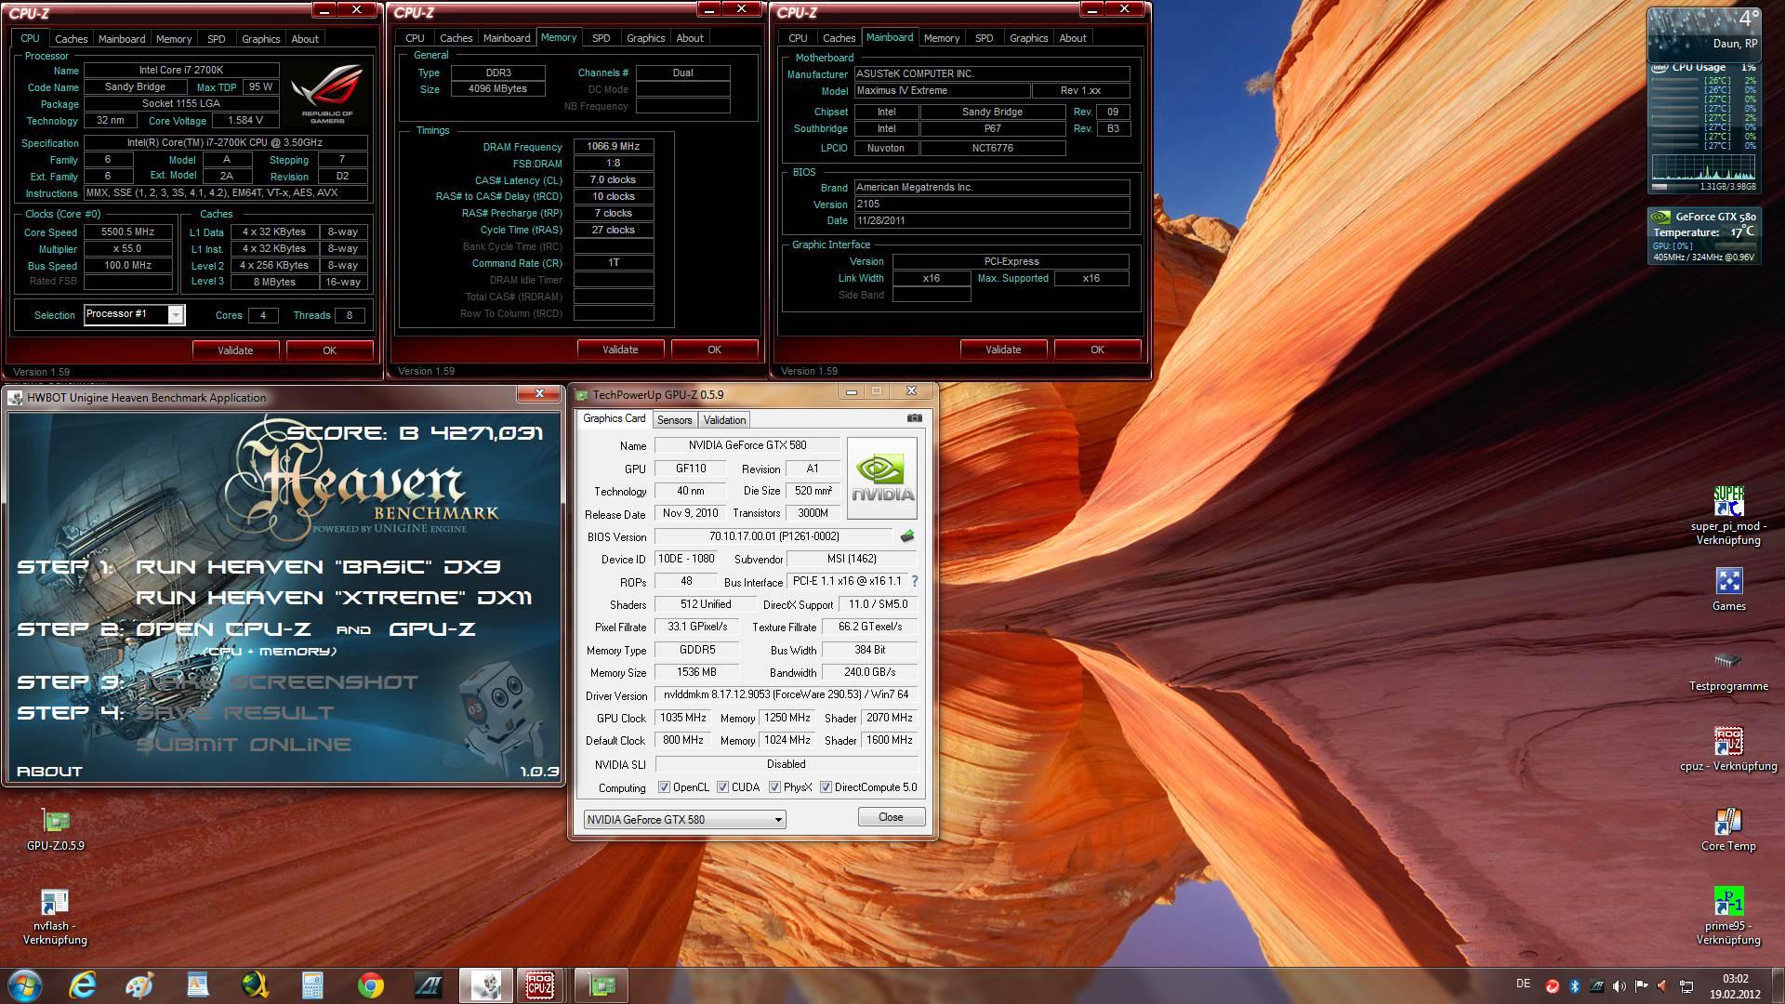
Task: Click the Show Desktop strip
Action: tap(1778, 985)
